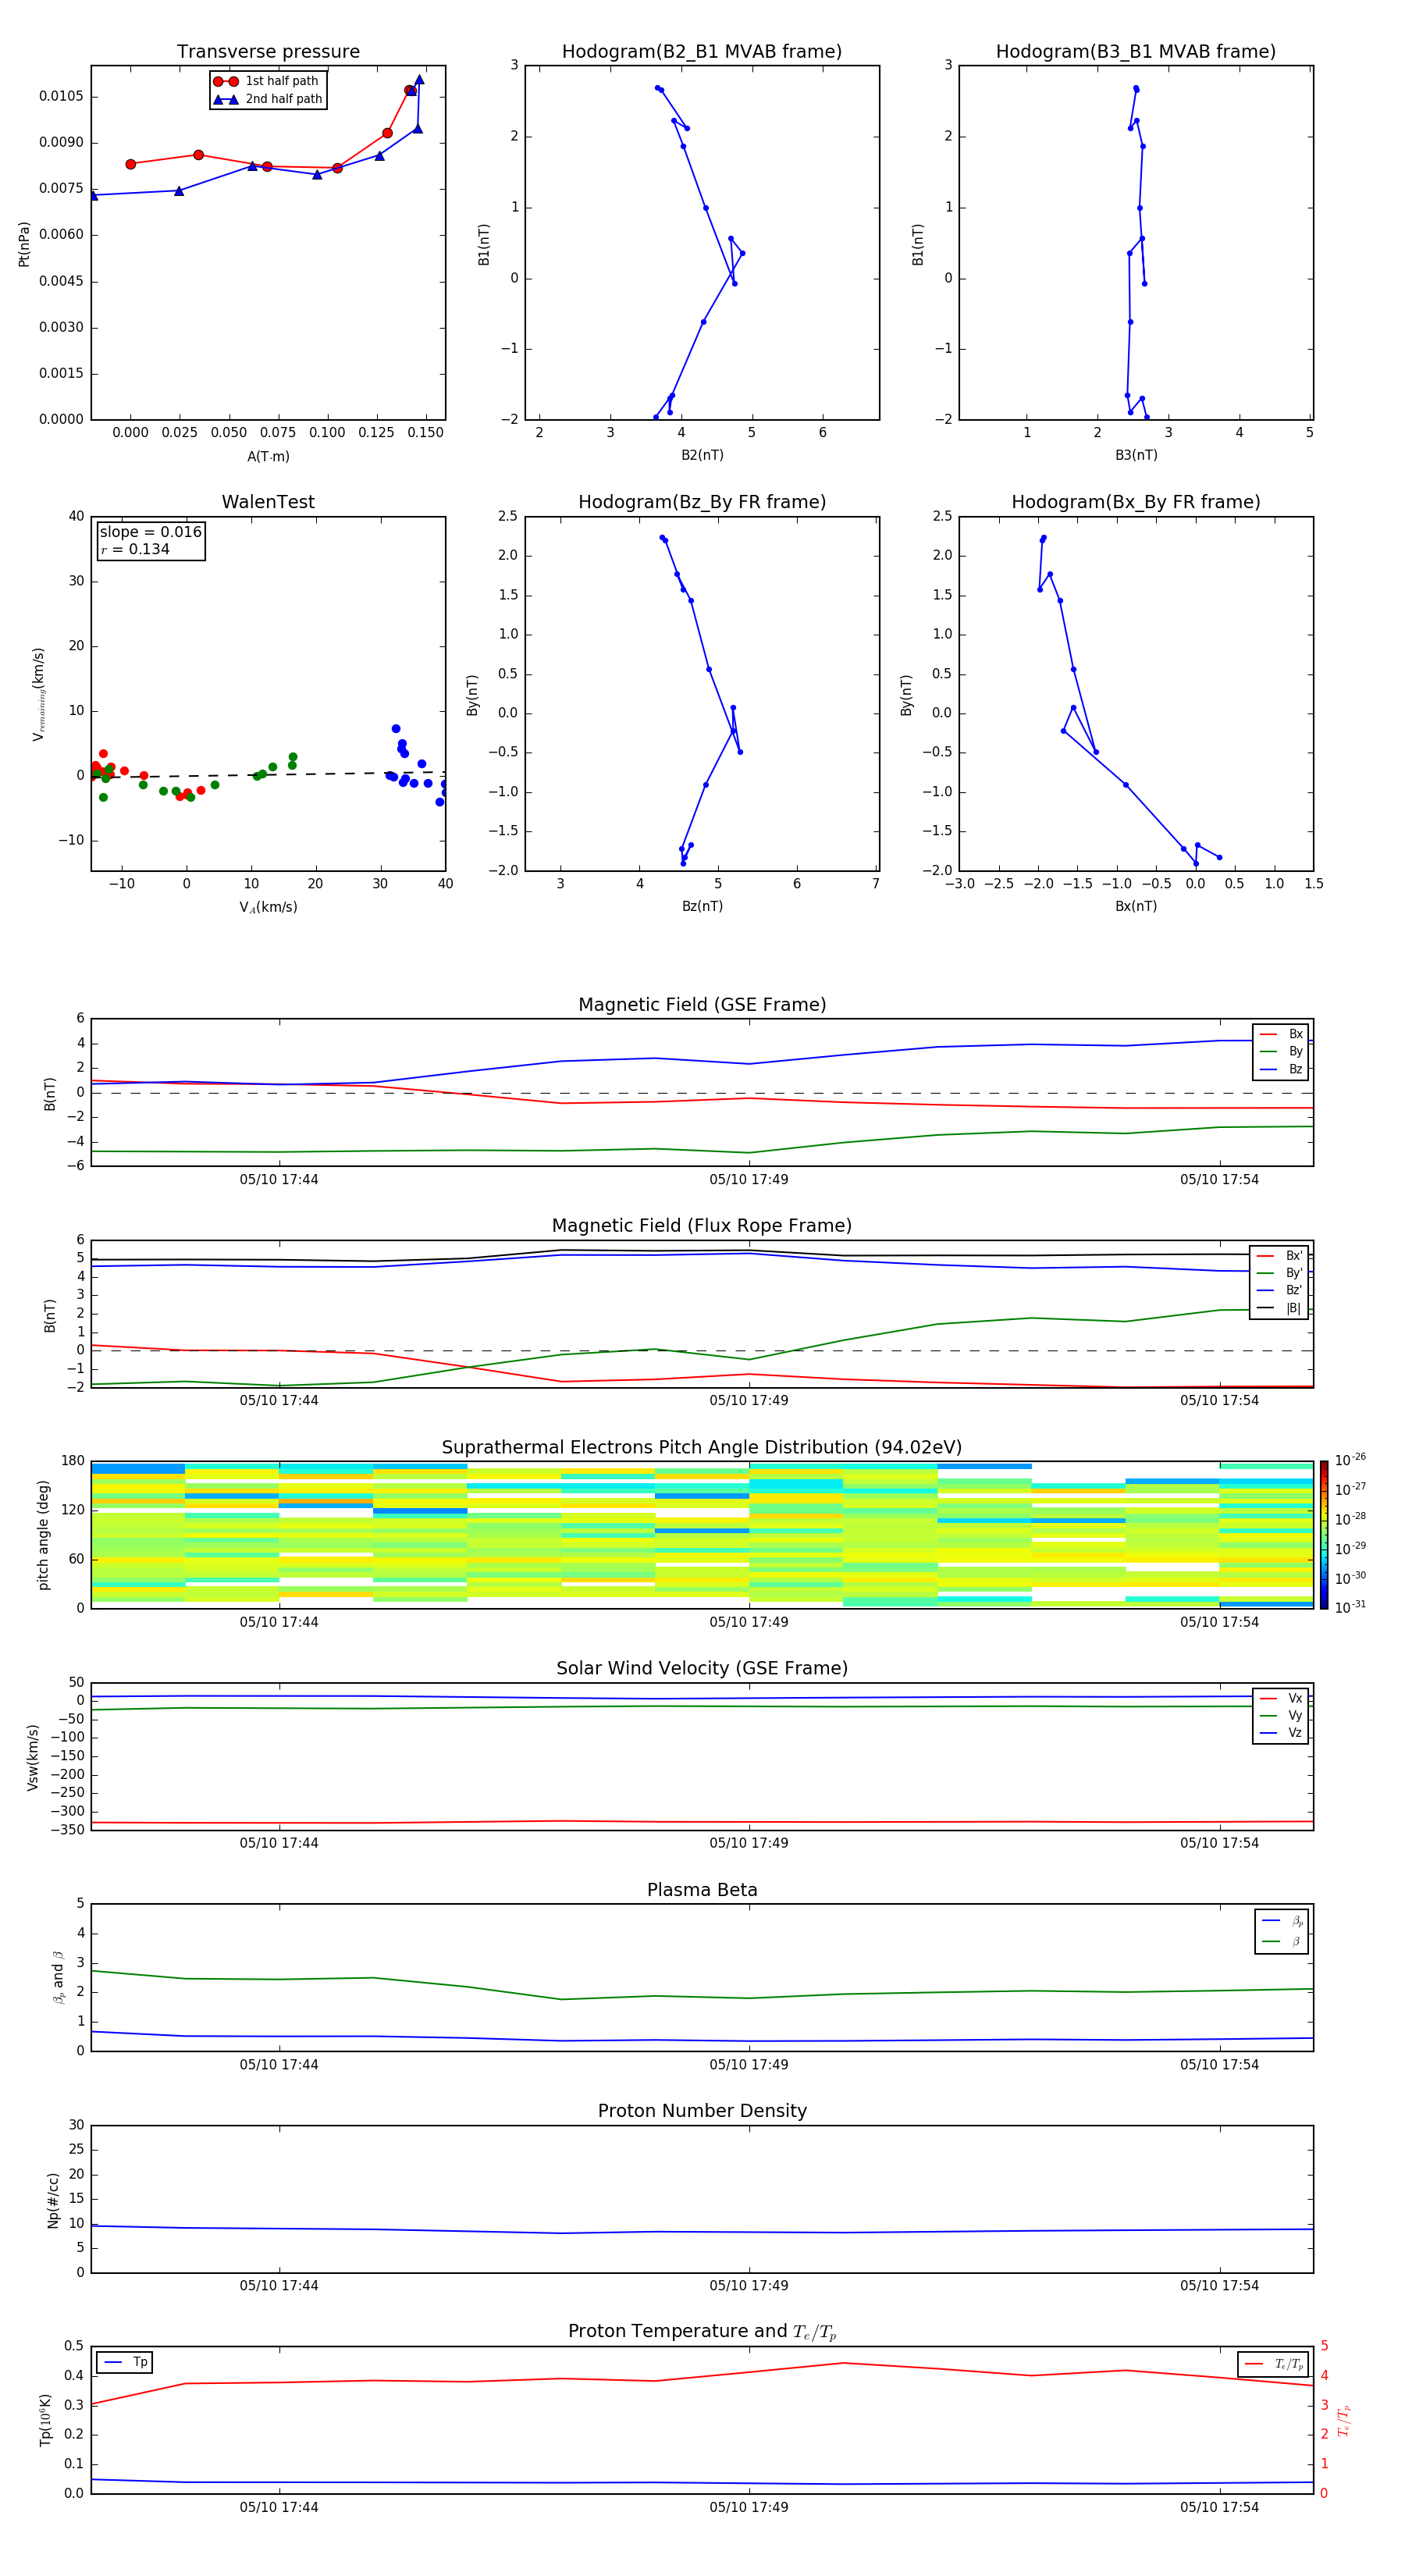This screenshot has width=1405, height=2576.
Task: Click '2nd half path' legend entry
Action: (267, 99)
